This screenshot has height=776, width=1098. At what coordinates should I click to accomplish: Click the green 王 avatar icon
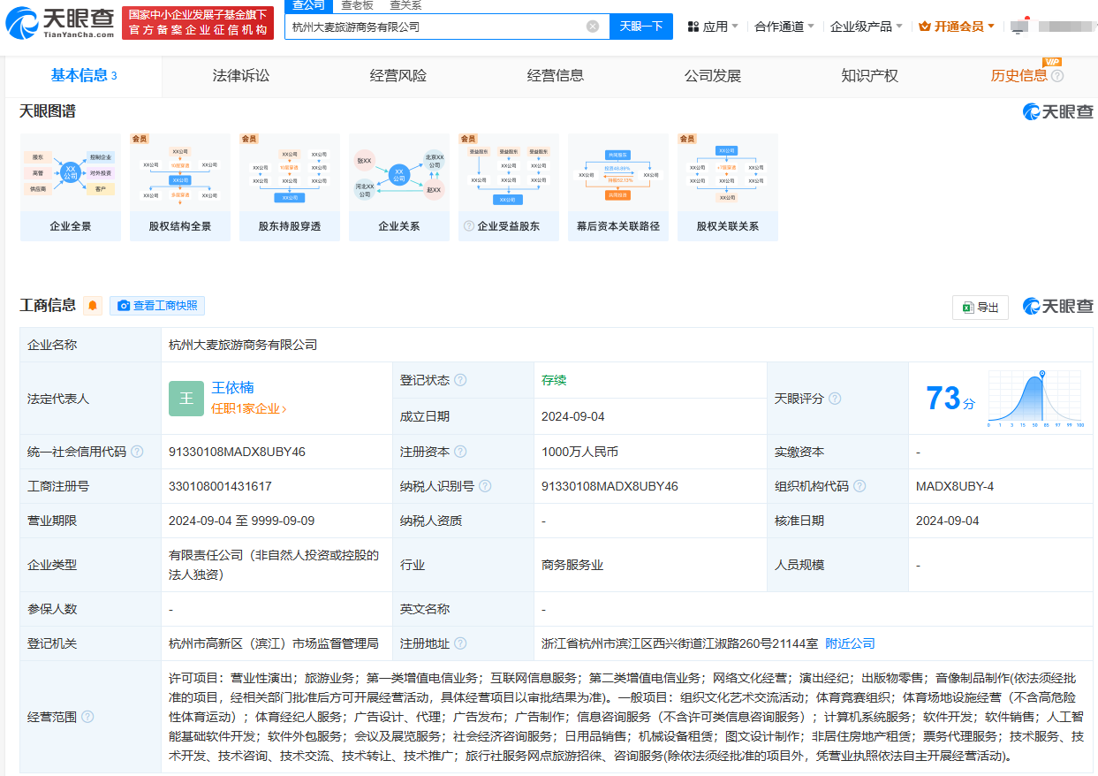pos(186,399)
